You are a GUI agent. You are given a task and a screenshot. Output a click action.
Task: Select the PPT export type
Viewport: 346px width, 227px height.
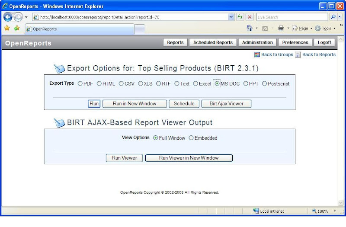pos(246,83)
